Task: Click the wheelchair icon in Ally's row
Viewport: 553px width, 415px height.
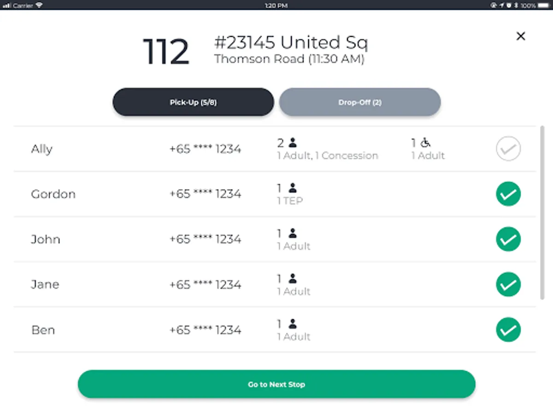Action: coord(425,143)
